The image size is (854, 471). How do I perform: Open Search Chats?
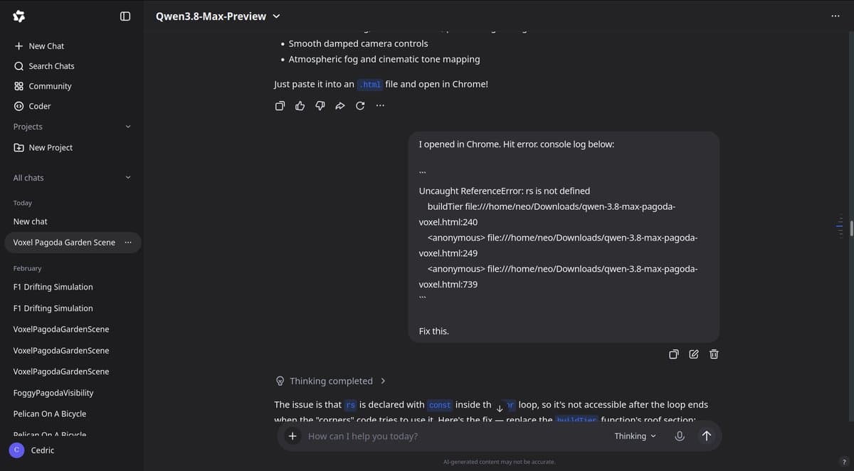44,65
